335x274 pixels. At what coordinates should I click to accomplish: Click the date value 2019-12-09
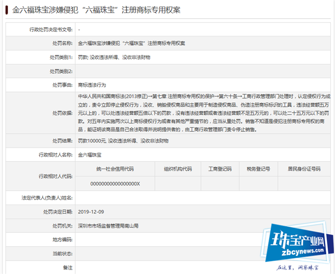(91, 212)
